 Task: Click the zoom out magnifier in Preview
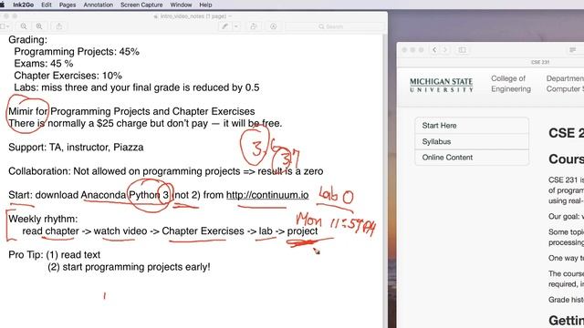(24, 26)
